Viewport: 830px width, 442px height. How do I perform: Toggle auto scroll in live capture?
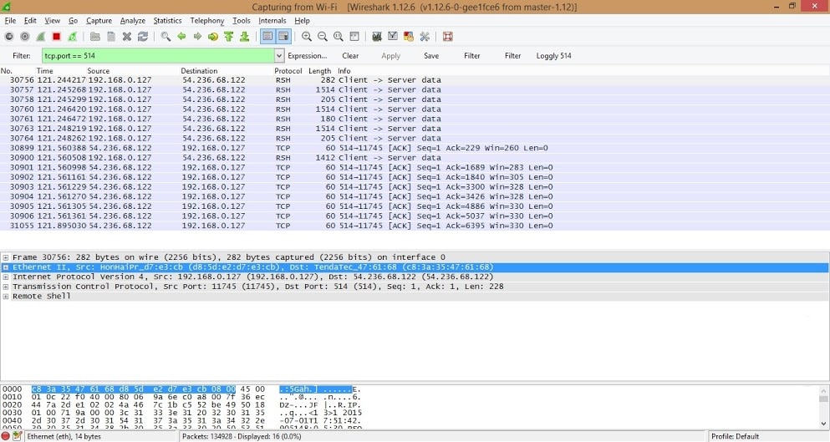click(283, 37)
